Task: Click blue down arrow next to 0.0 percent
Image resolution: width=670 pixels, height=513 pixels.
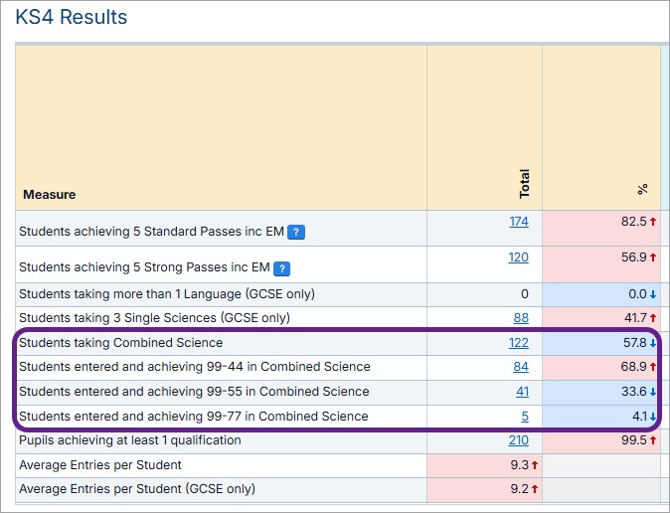Action: point(653,294)
